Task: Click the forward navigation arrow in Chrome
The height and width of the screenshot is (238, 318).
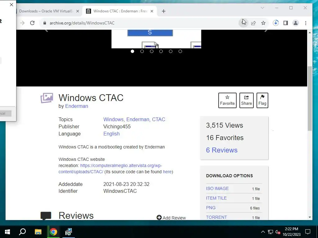Action: pyautogui.click(x=22, y=23)
